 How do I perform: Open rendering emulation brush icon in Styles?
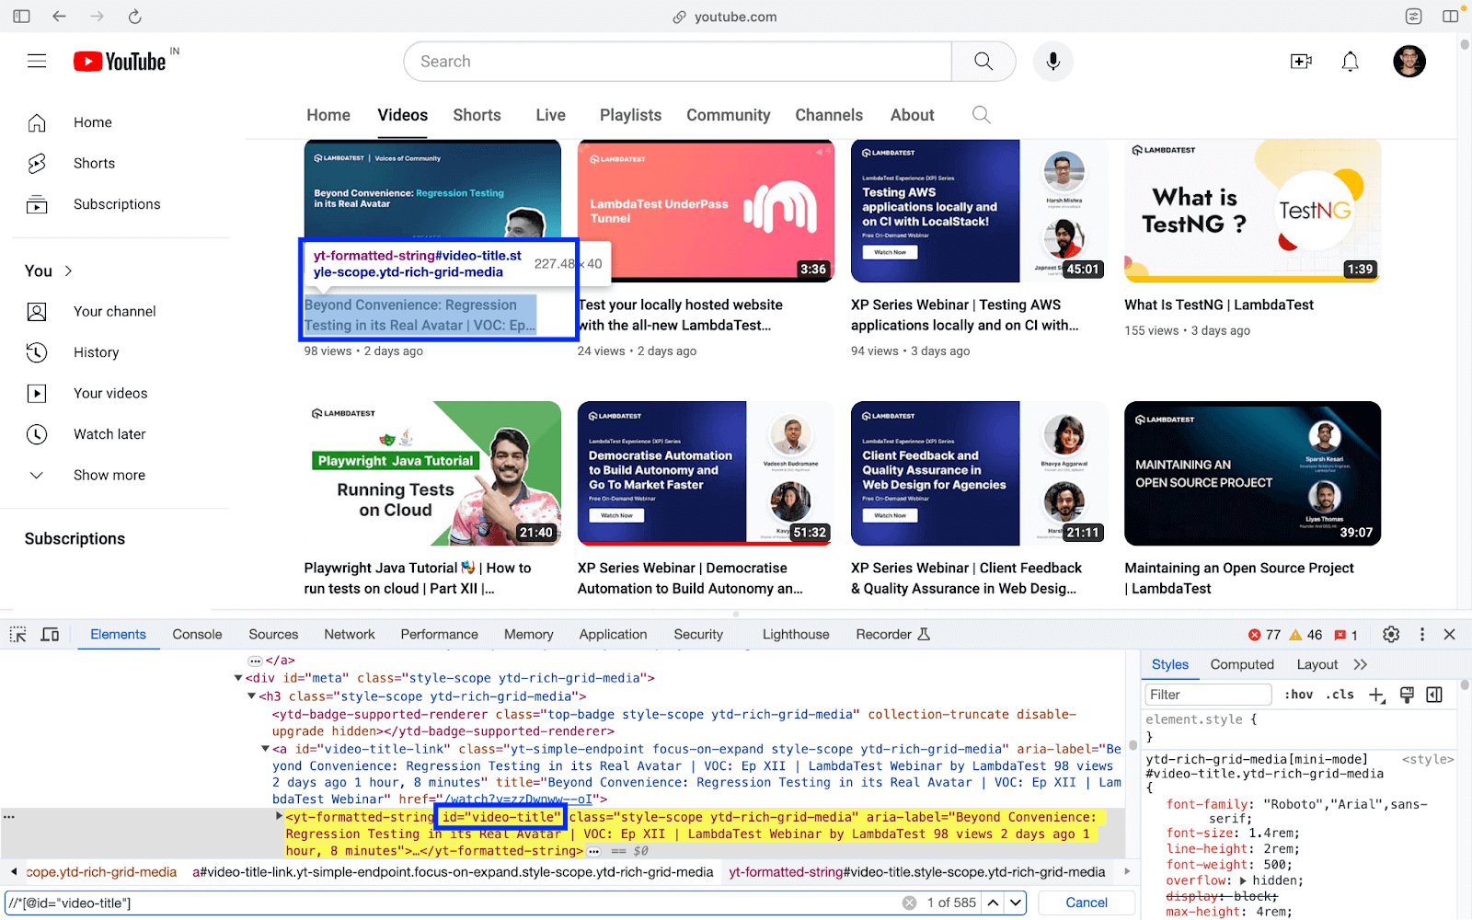[x=1407, y=696]
